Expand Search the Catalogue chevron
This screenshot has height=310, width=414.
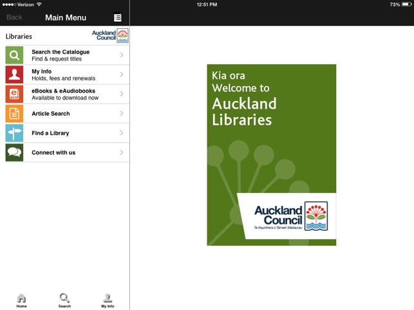(x=122, y=55)
